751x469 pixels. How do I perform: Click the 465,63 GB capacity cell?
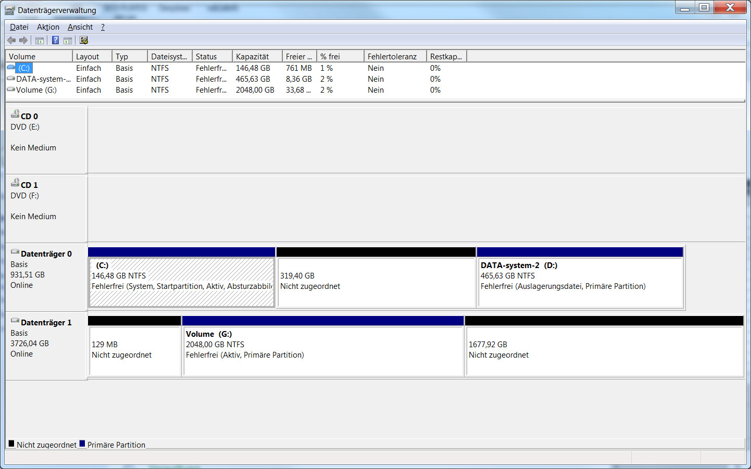[253, 79]
